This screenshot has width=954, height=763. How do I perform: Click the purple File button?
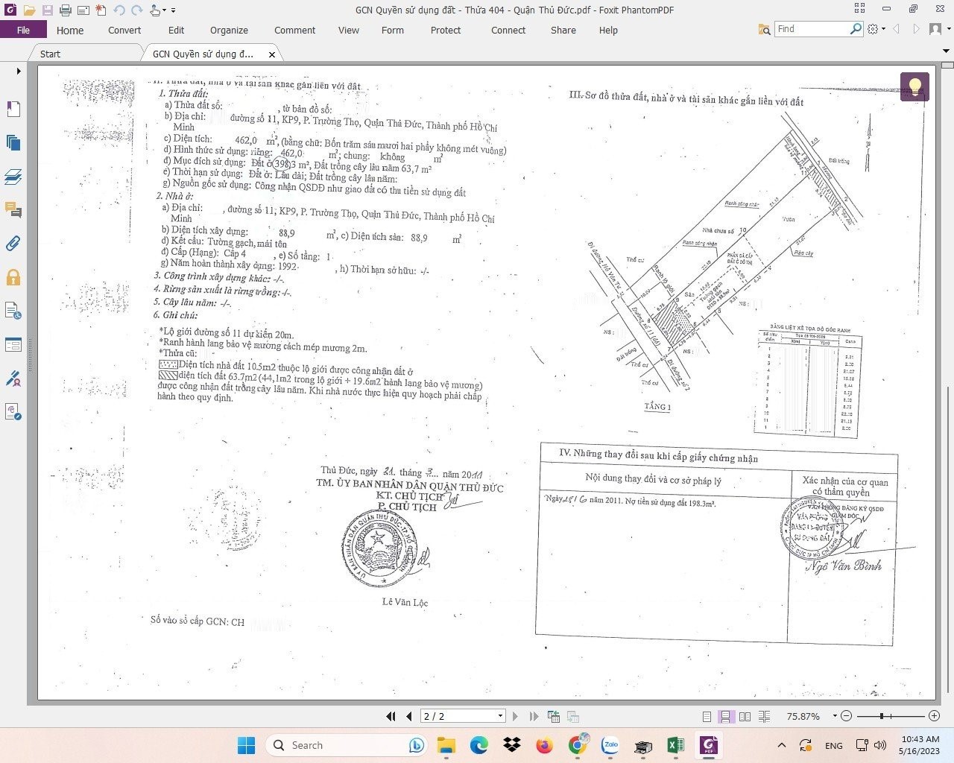(23, 30)
